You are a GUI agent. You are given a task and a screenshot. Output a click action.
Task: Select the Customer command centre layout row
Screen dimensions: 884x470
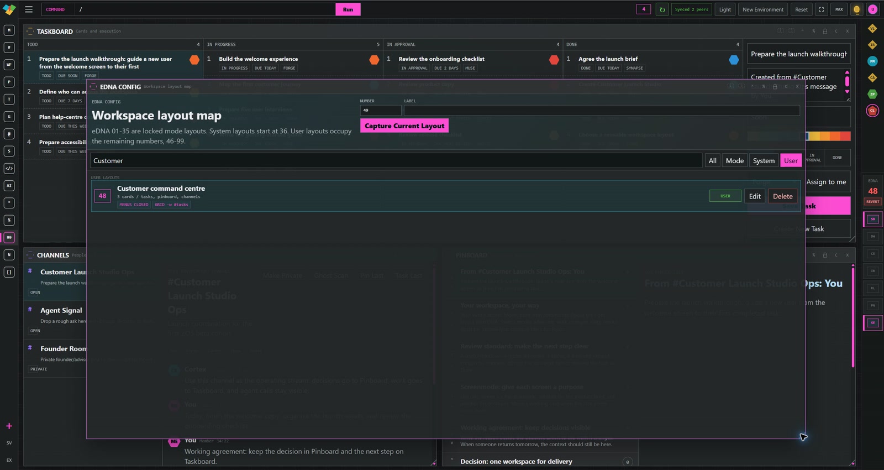445,196
